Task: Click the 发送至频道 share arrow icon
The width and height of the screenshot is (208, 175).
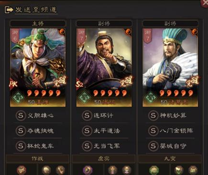Action: (x=9, y=10)
